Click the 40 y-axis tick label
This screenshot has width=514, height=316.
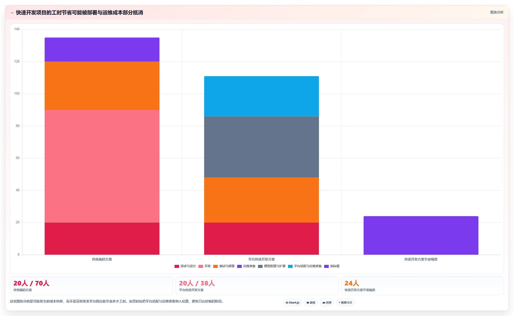click(x=18, y=190)
